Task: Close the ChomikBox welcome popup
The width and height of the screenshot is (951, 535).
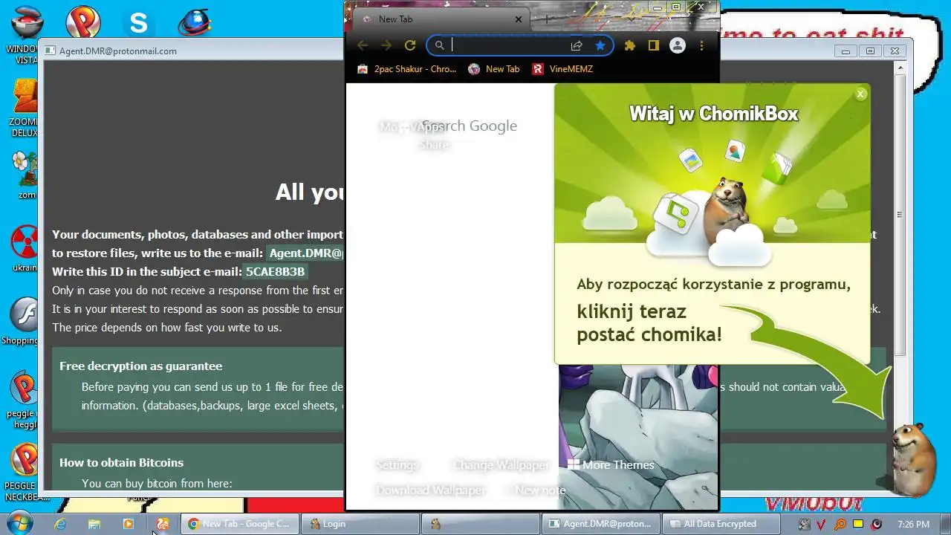Action: click(x=860, y=94)
